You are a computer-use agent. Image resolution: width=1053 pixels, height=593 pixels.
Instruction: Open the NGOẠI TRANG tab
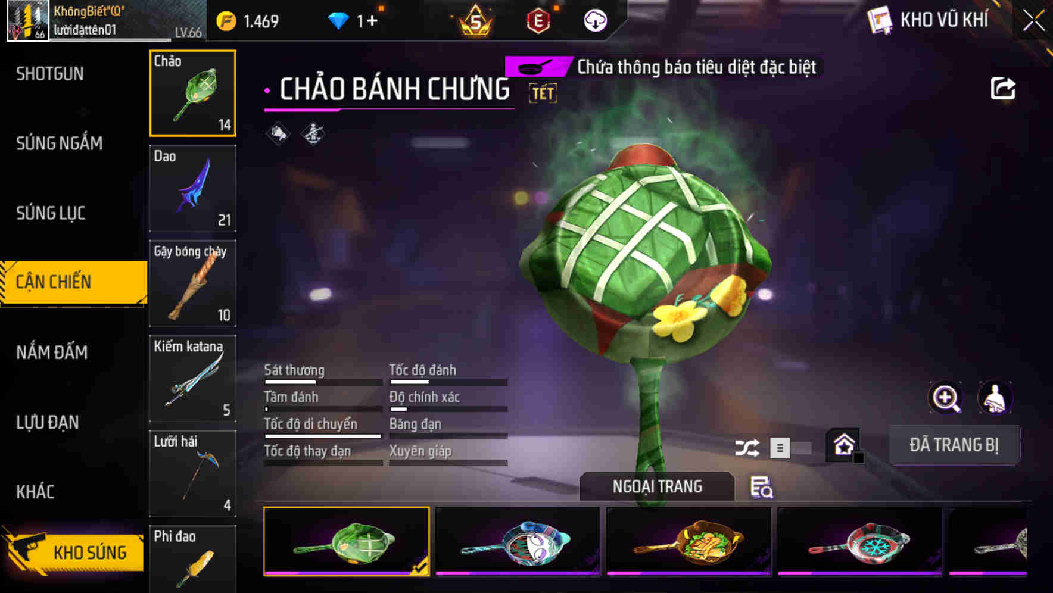click(657, 487)
